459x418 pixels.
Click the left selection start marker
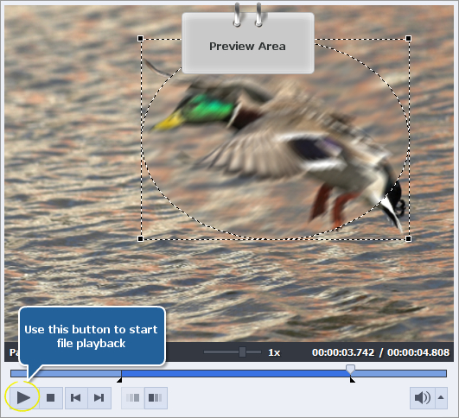[119, 380]
